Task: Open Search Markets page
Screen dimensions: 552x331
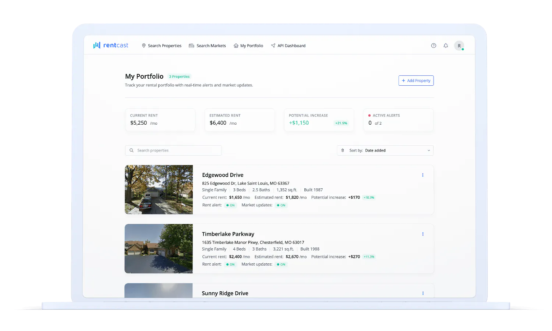Action: 207,46
